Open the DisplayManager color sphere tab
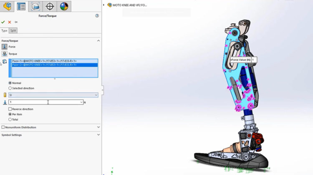Image resolution: width=313 pixels, height=175 pixels. pyautogui.click(x=64, y=6)
